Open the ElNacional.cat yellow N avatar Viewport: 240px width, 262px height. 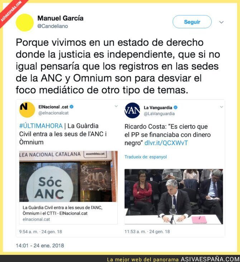click(27, 110)
